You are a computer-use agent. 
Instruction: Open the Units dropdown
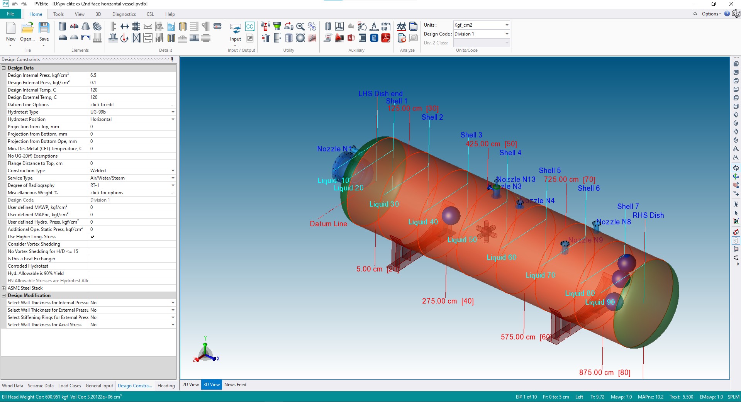[x=507, y=25]
